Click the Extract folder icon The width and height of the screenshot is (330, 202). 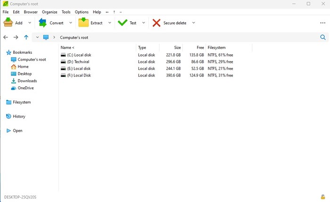83,22
